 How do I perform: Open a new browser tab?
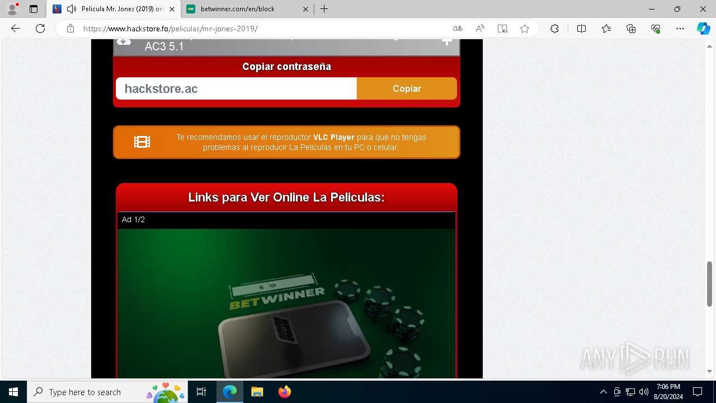(324, 9)
